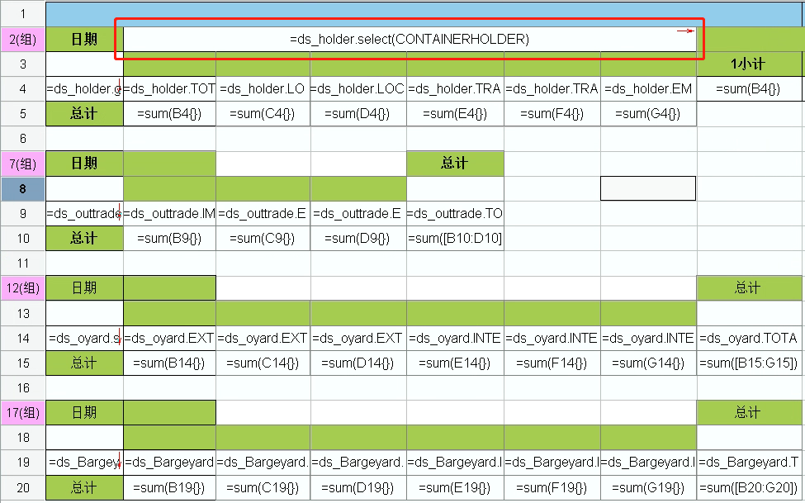The width and height of the screenshot is (805, 503).
Task: Click cell =ds_holder.TOT in row 4
Action: click(169, 89)
